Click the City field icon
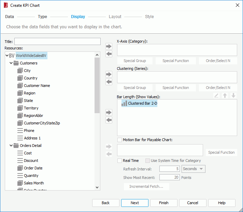The height and width of the screenshot is (212, 243). (20, 71)
